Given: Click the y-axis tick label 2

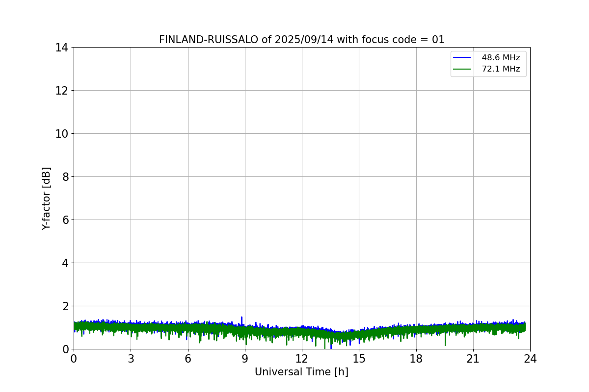Looking at the screenshot, I should 65,306.
